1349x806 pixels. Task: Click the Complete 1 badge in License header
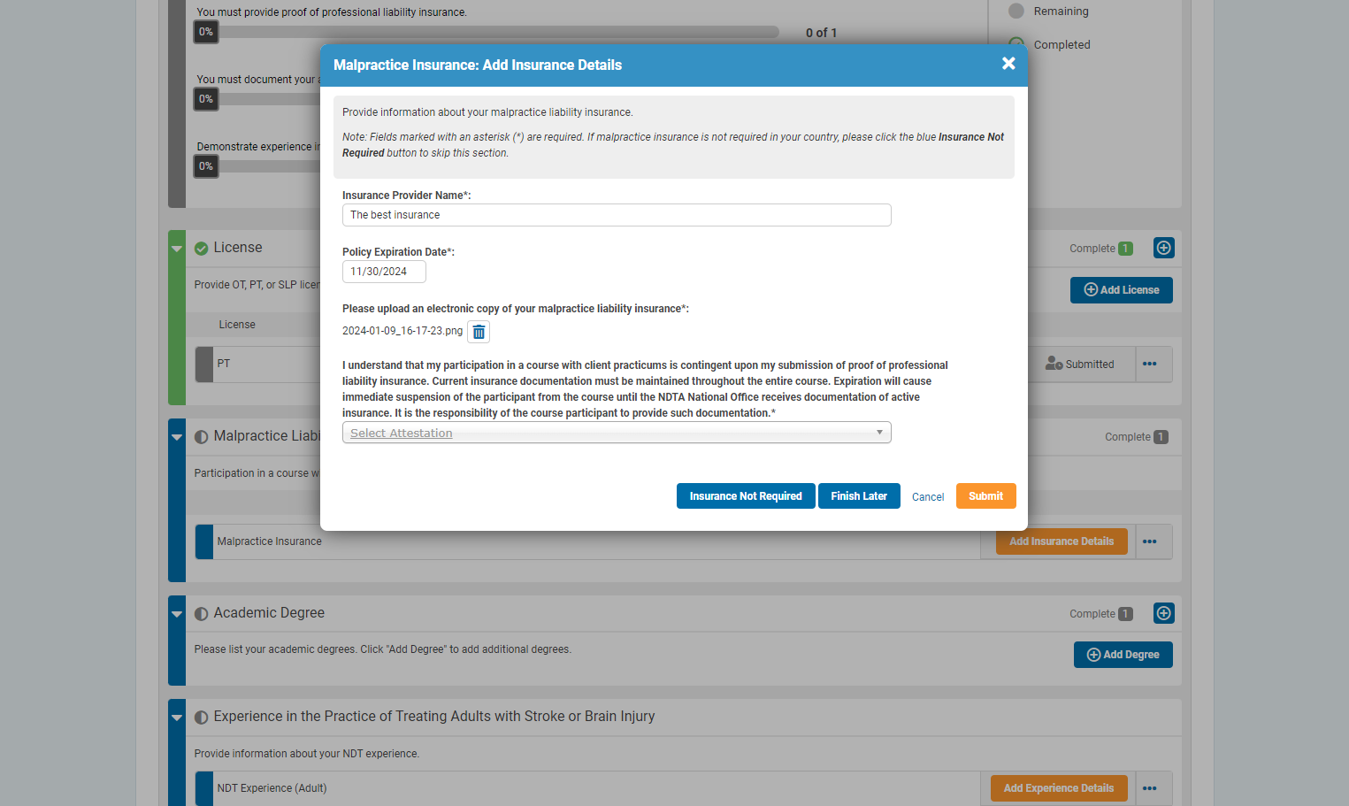(1125, 249)
